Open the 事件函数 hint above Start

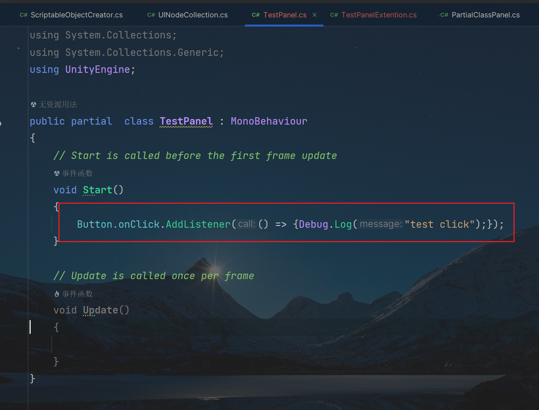click(77, 173)
